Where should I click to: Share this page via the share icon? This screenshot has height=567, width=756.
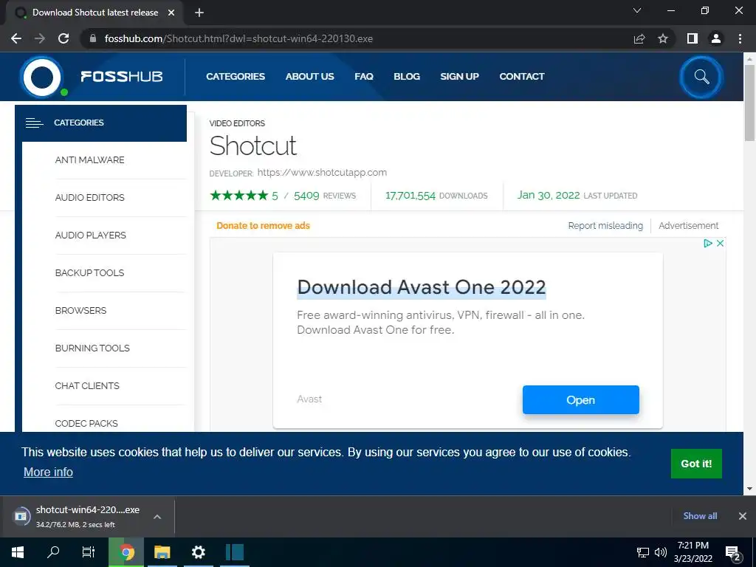639,38
